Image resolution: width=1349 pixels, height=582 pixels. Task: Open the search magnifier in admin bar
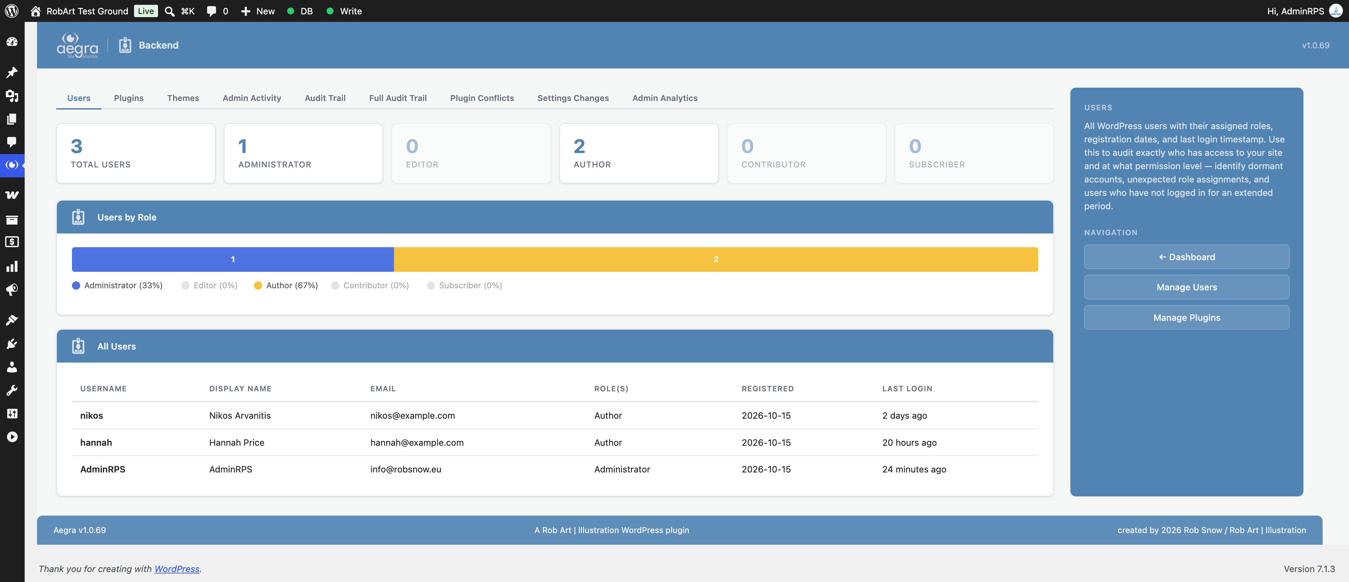coord(170,11)
